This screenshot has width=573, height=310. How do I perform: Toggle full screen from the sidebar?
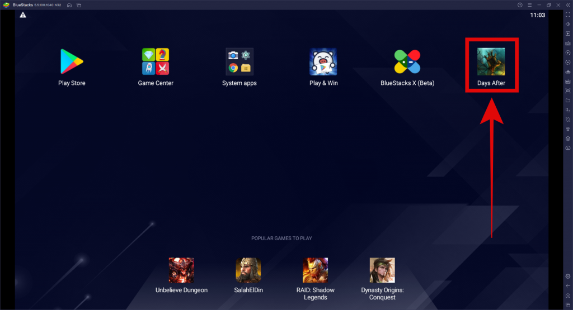pyautogui.click(x=568, y=15)
